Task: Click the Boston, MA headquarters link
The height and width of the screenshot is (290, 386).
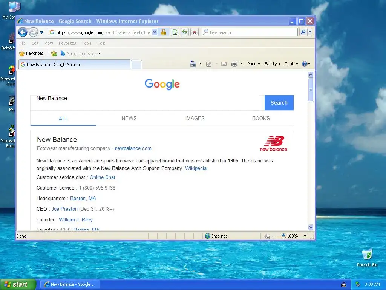Action: 83,199
